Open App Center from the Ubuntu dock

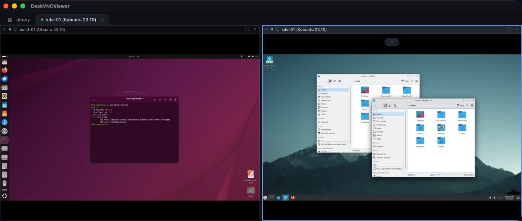4,114
